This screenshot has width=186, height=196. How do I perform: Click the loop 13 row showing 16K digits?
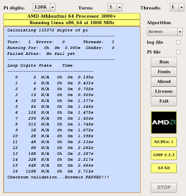click(x=53, y=154)
